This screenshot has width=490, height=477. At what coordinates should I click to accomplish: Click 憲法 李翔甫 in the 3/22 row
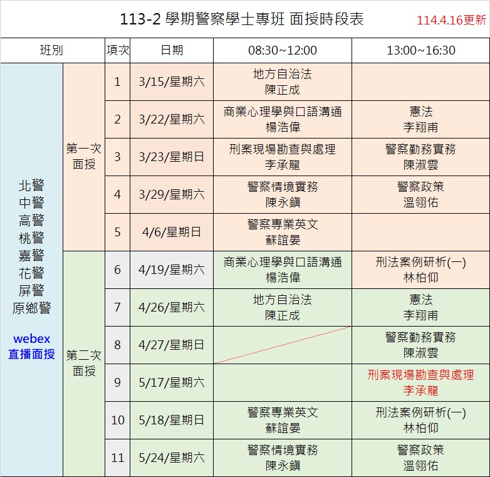pyautogui.click(x=421, y=119)
